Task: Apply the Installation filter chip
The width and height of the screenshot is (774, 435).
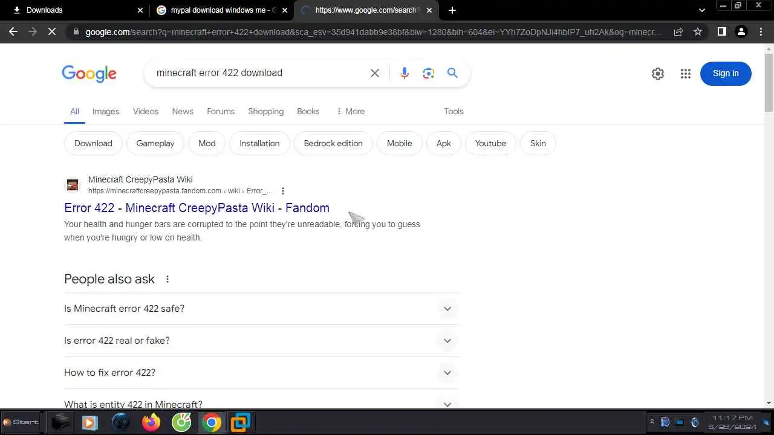Action: (259, 143)
